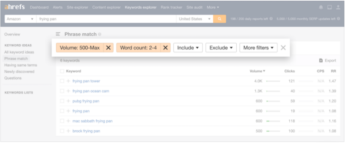Screen dimensions: 345x143
Task: Open the frying pan tower keyword link
Action: tap(86, 81)
